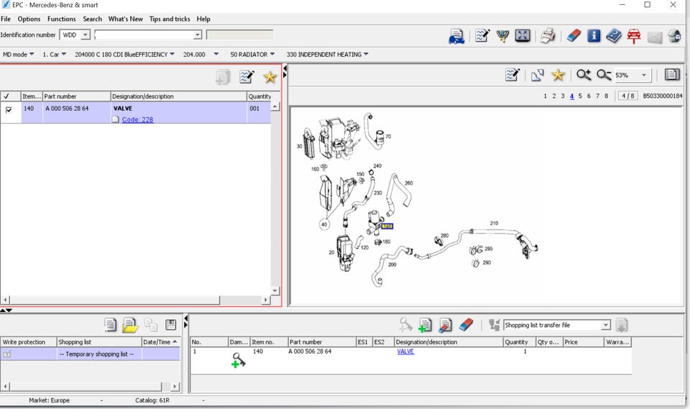Zoom in on diagram with magnifier plus

tap(584, 75)
